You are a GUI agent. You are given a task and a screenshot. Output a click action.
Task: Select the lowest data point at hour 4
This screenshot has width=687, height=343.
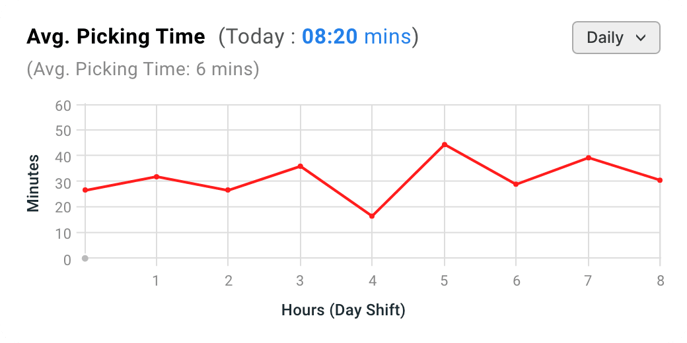pyautogui.click(x=372, y=216)
